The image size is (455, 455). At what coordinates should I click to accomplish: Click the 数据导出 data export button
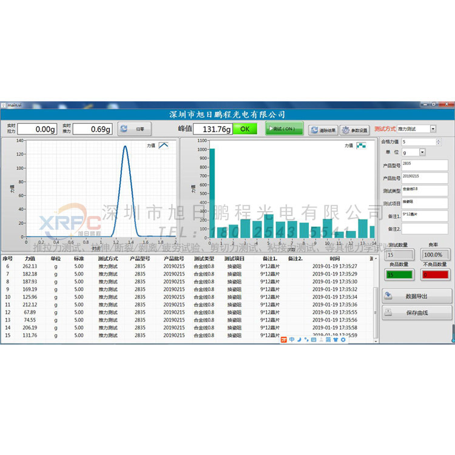tap(417, 296)
